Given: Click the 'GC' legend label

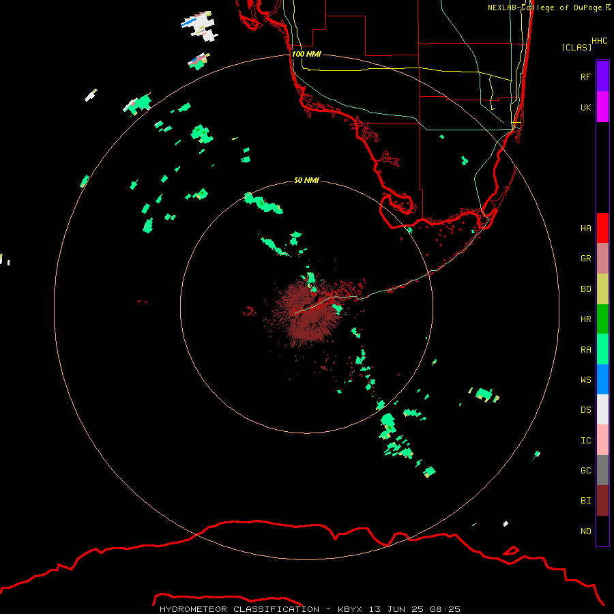Looking at the screenshot, I should (585, 471).
